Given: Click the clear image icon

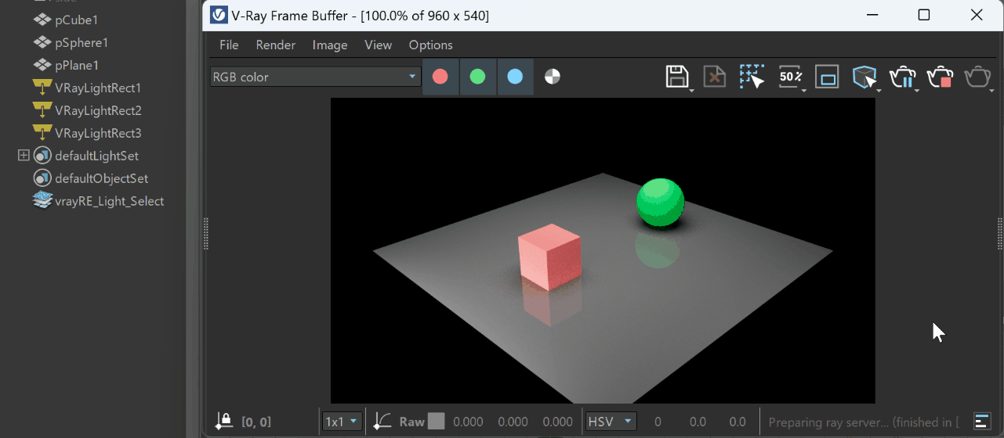Looking at the screenshot, I should [714, 77].
